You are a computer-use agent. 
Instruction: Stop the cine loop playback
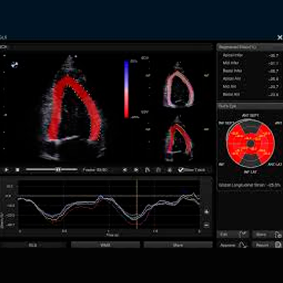coord(18,170)
